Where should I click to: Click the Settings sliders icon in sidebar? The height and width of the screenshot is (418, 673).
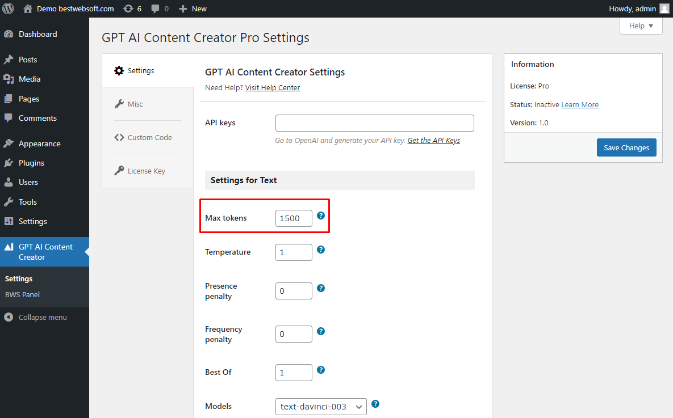pyautogui.click(x=9, y=221)
